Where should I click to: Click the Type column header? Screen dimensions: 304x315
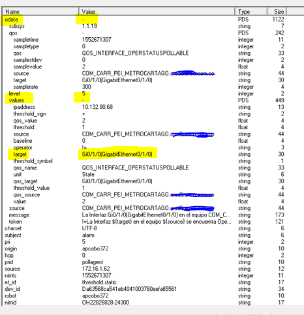[x=251, y=11]
